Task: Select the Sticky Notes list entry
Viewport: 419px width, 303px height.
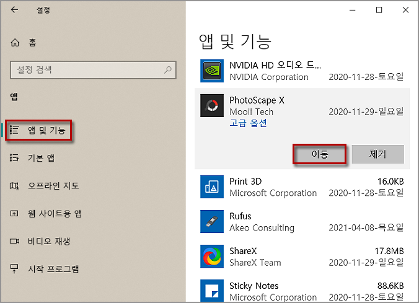Action: 302,291
